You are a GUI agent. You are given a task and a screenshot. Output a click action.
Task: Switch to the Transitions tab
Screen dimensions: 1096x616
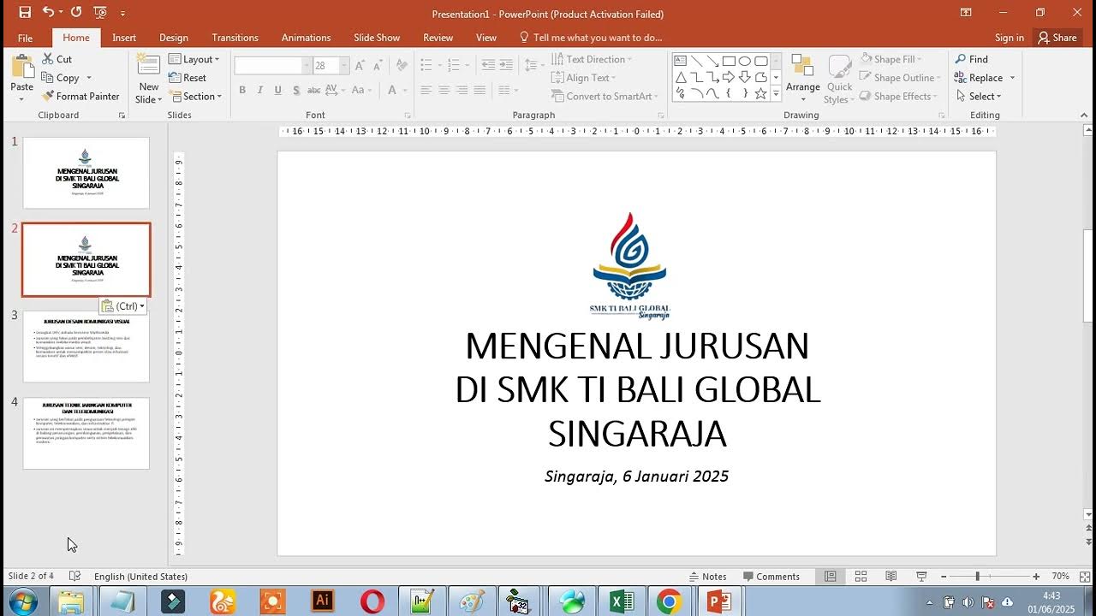tap(235, 38)
